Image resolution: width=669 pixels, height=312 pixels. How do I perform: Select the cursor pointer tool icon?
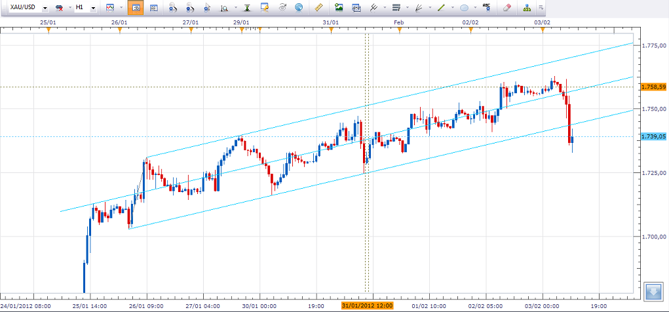207,8
